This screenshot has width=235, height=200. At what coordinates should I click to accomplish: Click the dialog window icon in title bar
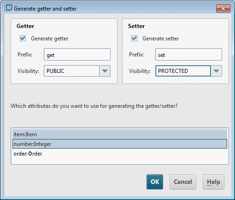coord(8,8)
